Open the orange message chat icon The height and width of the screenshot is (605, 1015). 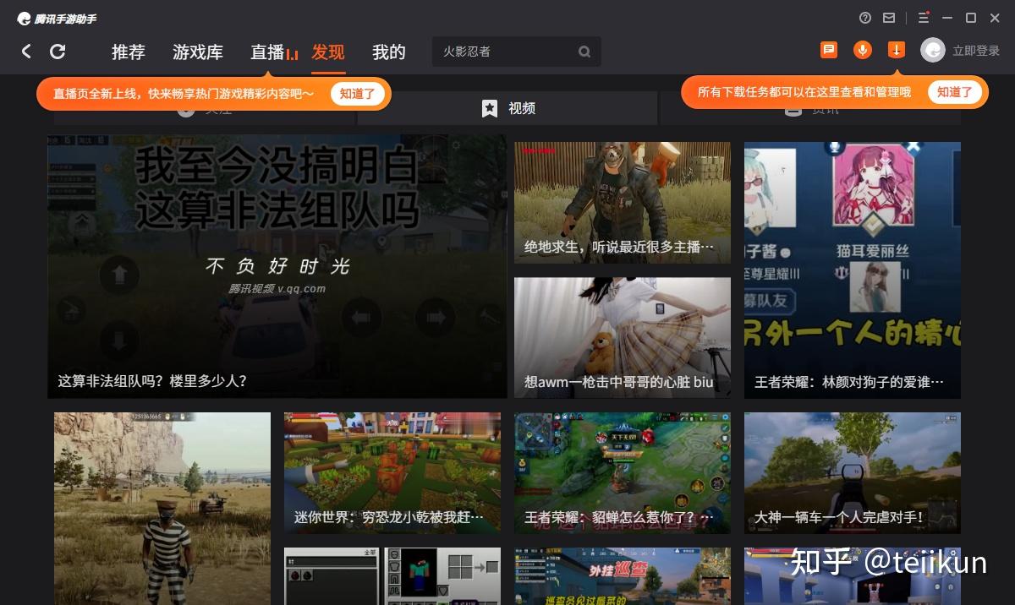coord(829,50)
